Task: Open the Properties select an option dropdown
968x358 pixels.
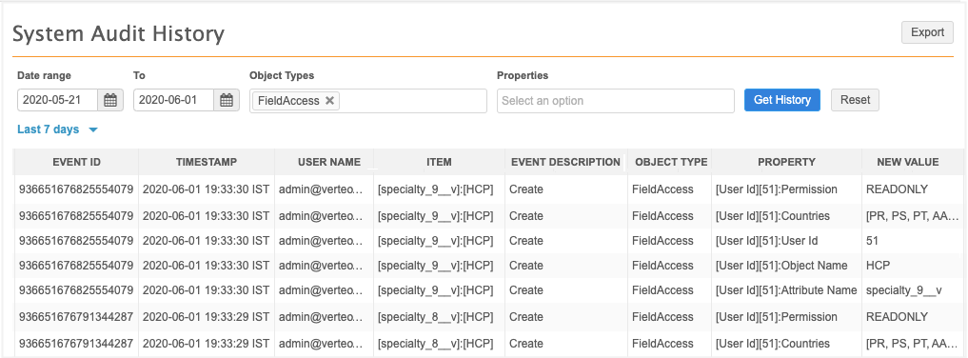Action: click(616, 101)
